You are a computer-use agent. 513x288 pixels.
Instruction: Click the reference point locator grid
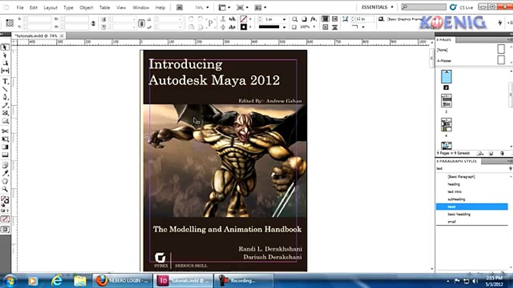(10, 23)
